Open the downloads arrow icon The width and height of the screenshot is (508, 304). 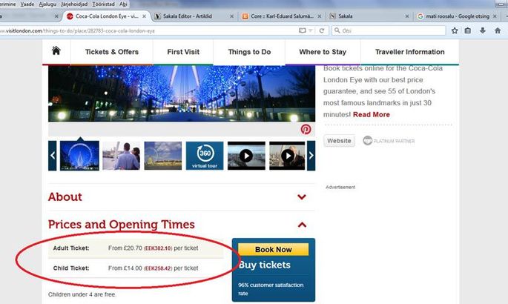482,30
